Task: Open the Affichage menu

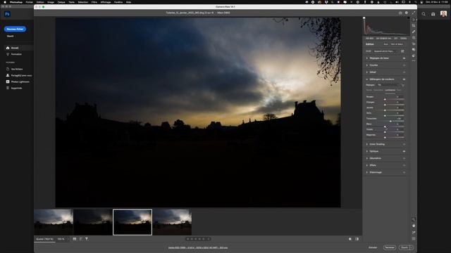Action: pos(106,2)
